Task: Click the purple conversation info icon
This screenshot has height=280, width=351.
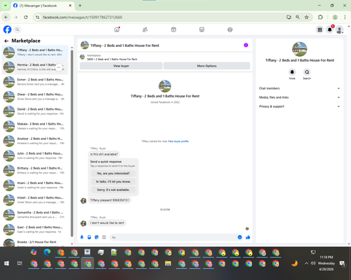Action: (x=246, y=45)
